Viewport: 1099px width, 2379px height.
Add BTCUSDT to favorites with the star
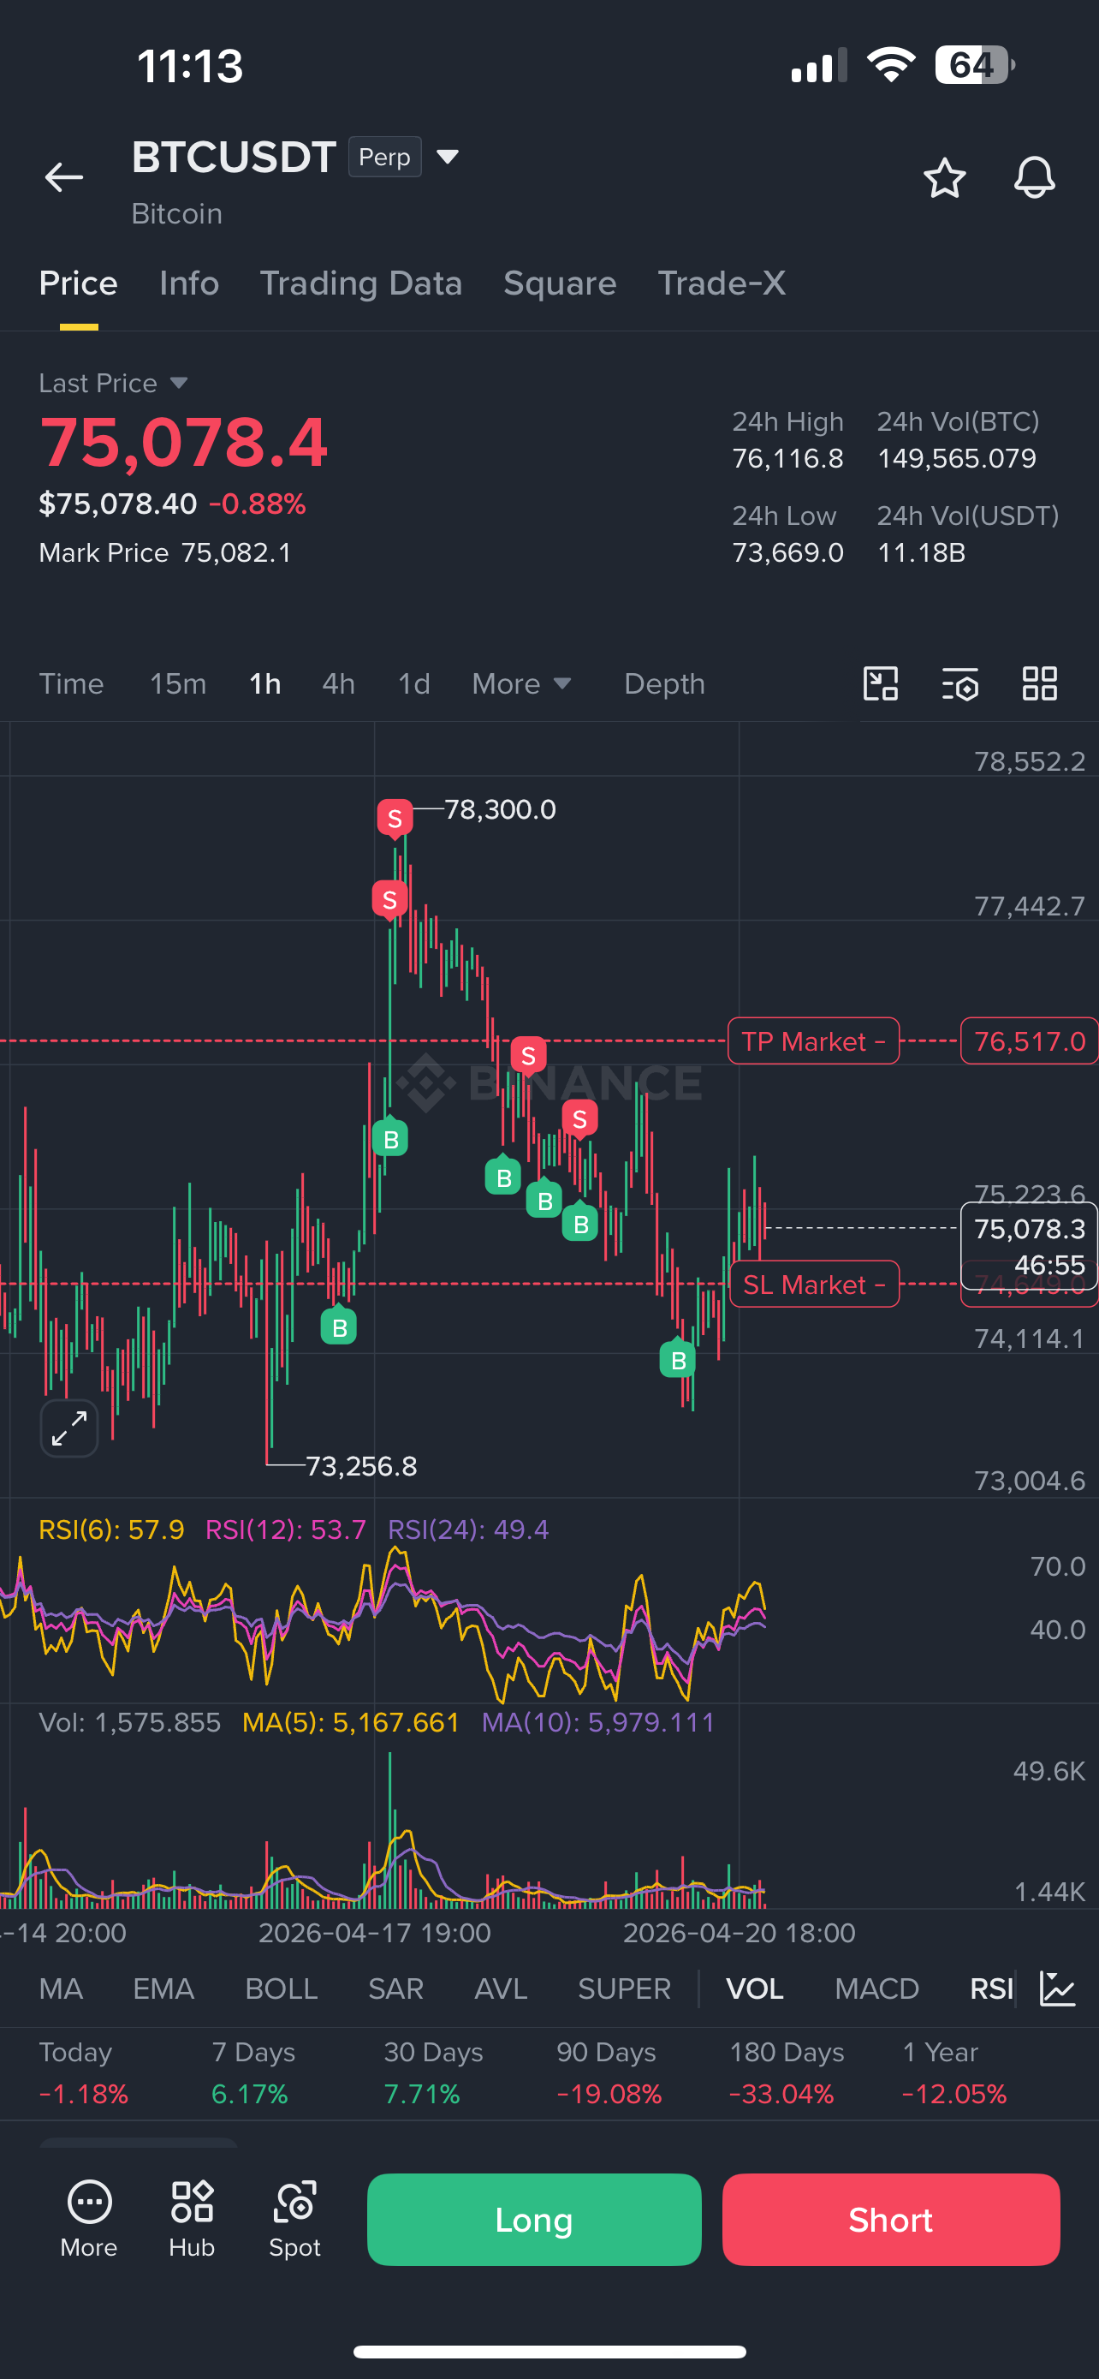[944, 177]
